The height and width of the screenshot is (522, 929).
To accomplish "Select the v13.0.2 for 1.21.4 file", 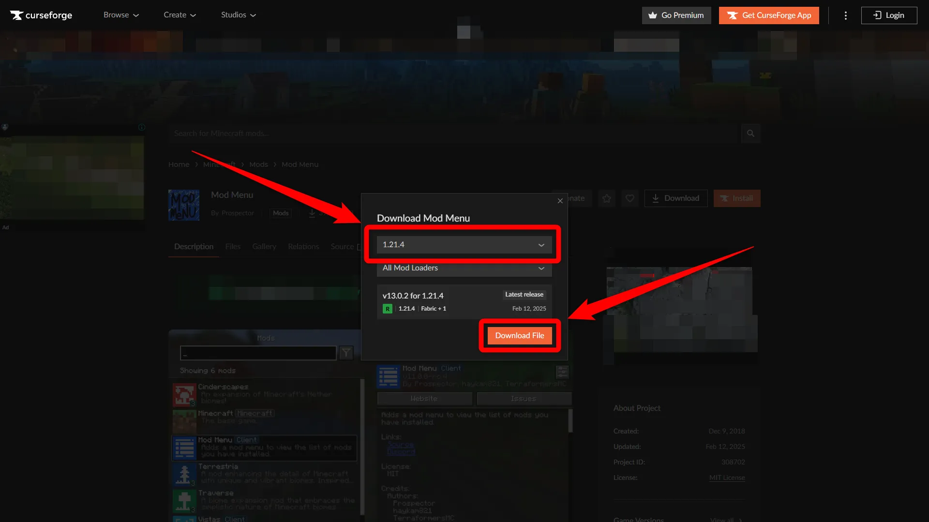I will 464,301.
